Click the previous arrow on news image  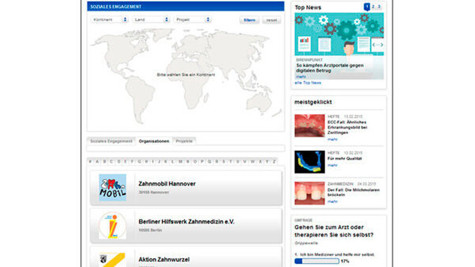coord(374,45)
